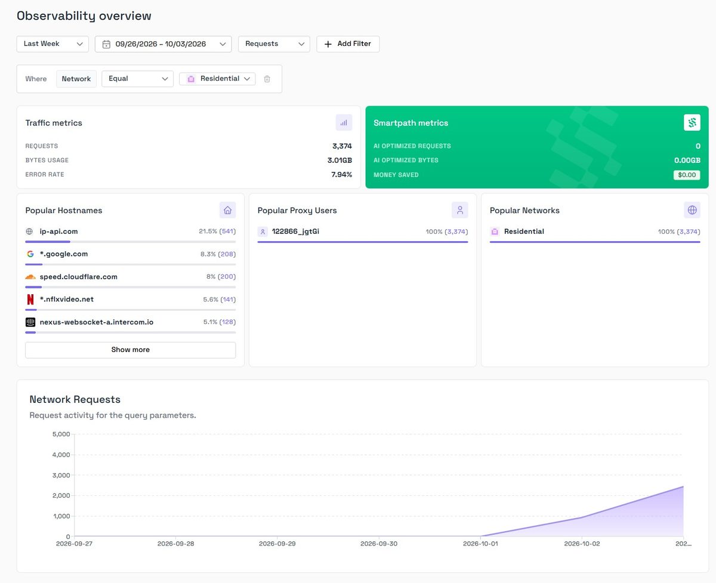Viewport: 716px width, 583px height.
Task: Click the $0.00 money saved badge
Action: click(x=687, y=175)
